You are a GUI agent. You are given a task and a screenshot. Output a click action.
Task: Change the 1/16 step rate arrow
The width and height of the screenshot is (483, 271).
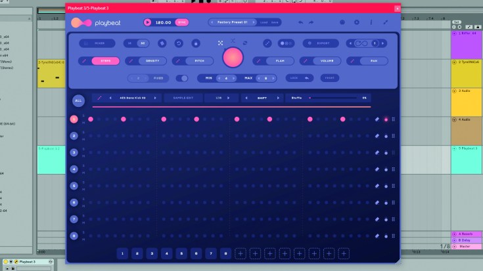tap(228, 98)
